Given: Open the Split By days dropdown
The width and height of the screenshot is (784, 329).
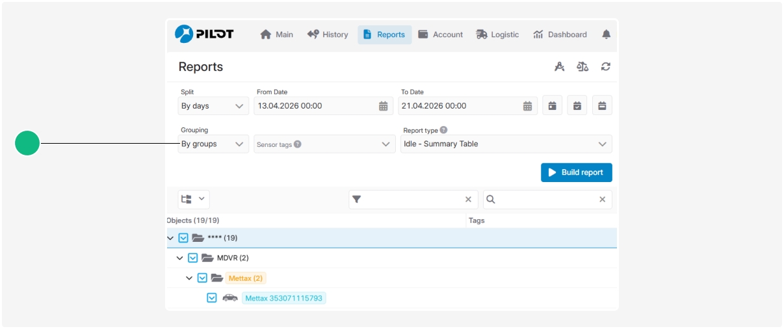Looking at the screenshot, I should 213,106.
